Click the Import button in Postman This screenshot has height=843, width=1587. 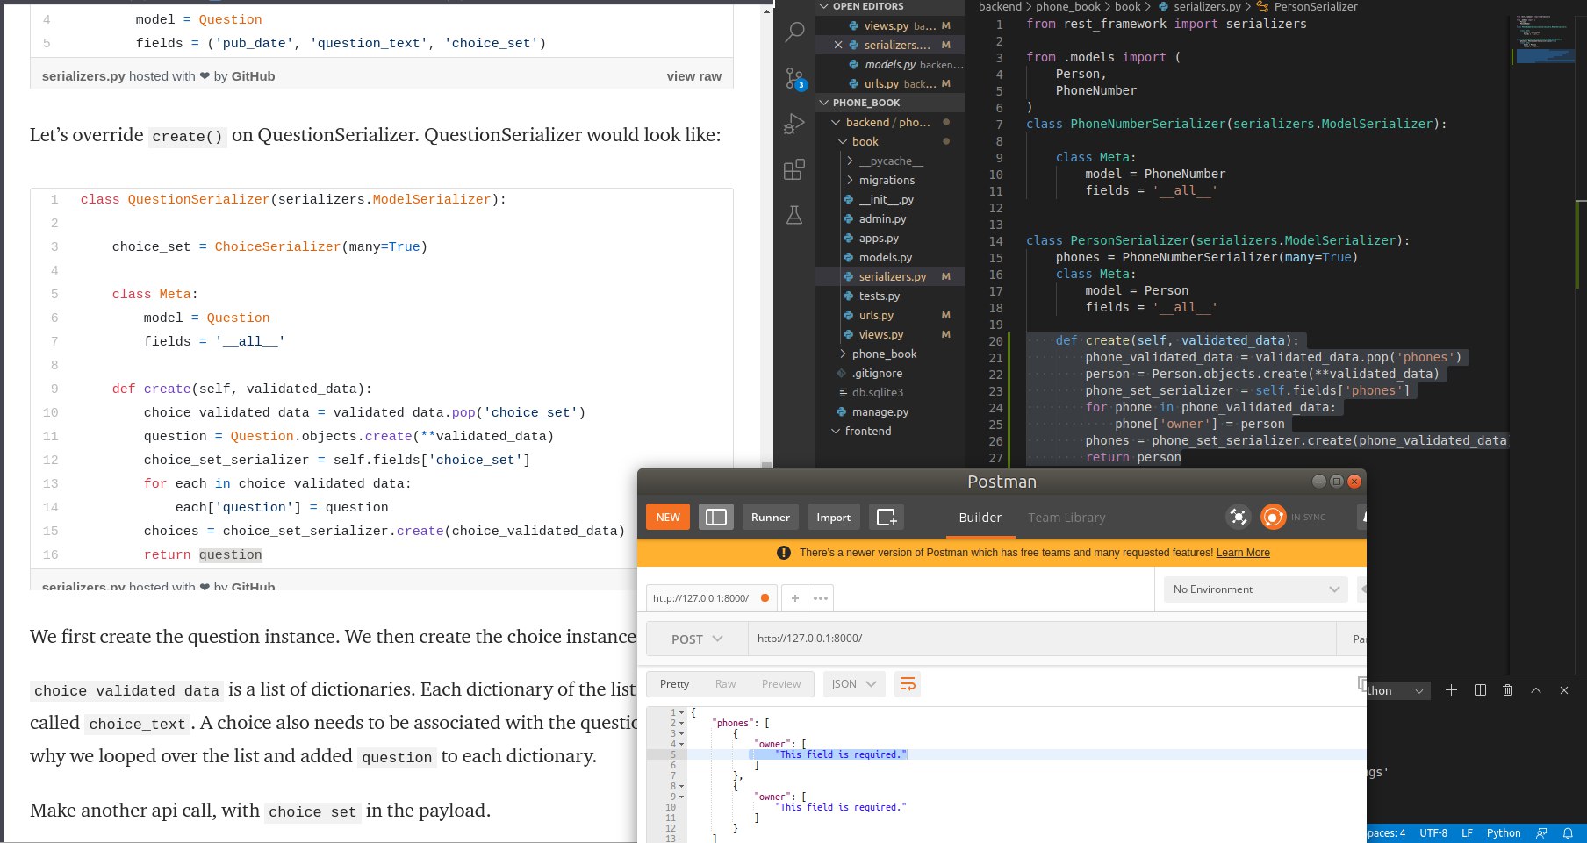coord(834,517)
